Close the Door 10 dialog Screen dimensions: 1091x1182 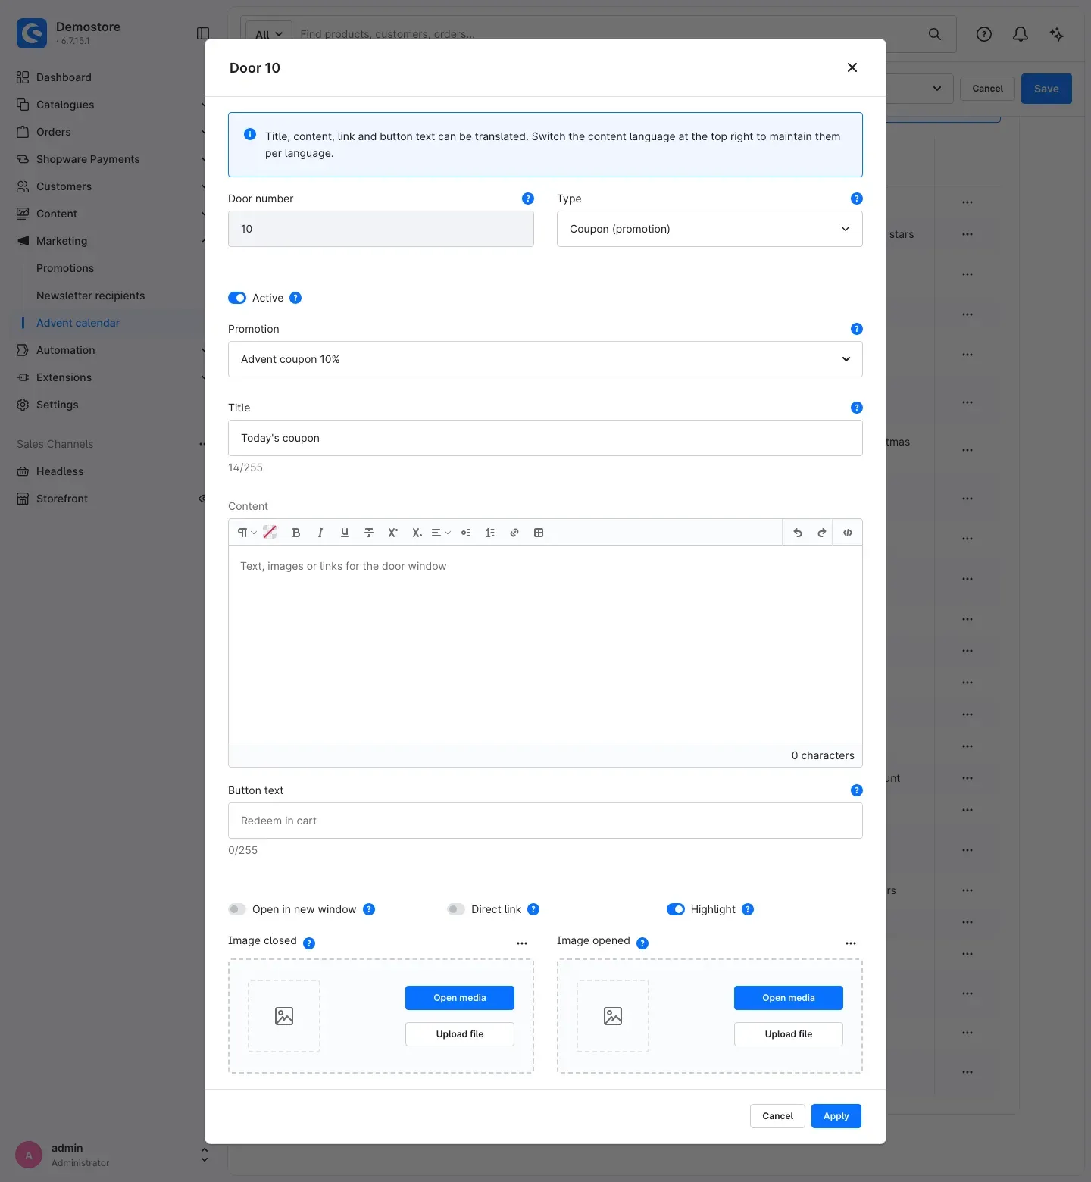coord(852,67)
